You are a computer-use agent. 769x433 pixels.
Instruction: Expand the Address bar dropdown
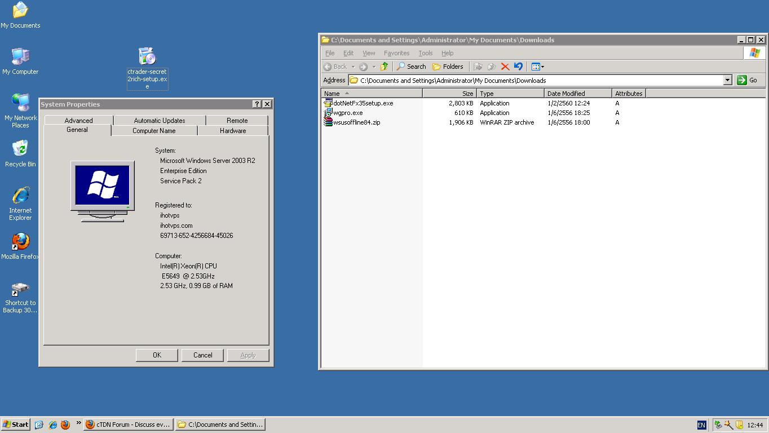[x=727, y=80]
